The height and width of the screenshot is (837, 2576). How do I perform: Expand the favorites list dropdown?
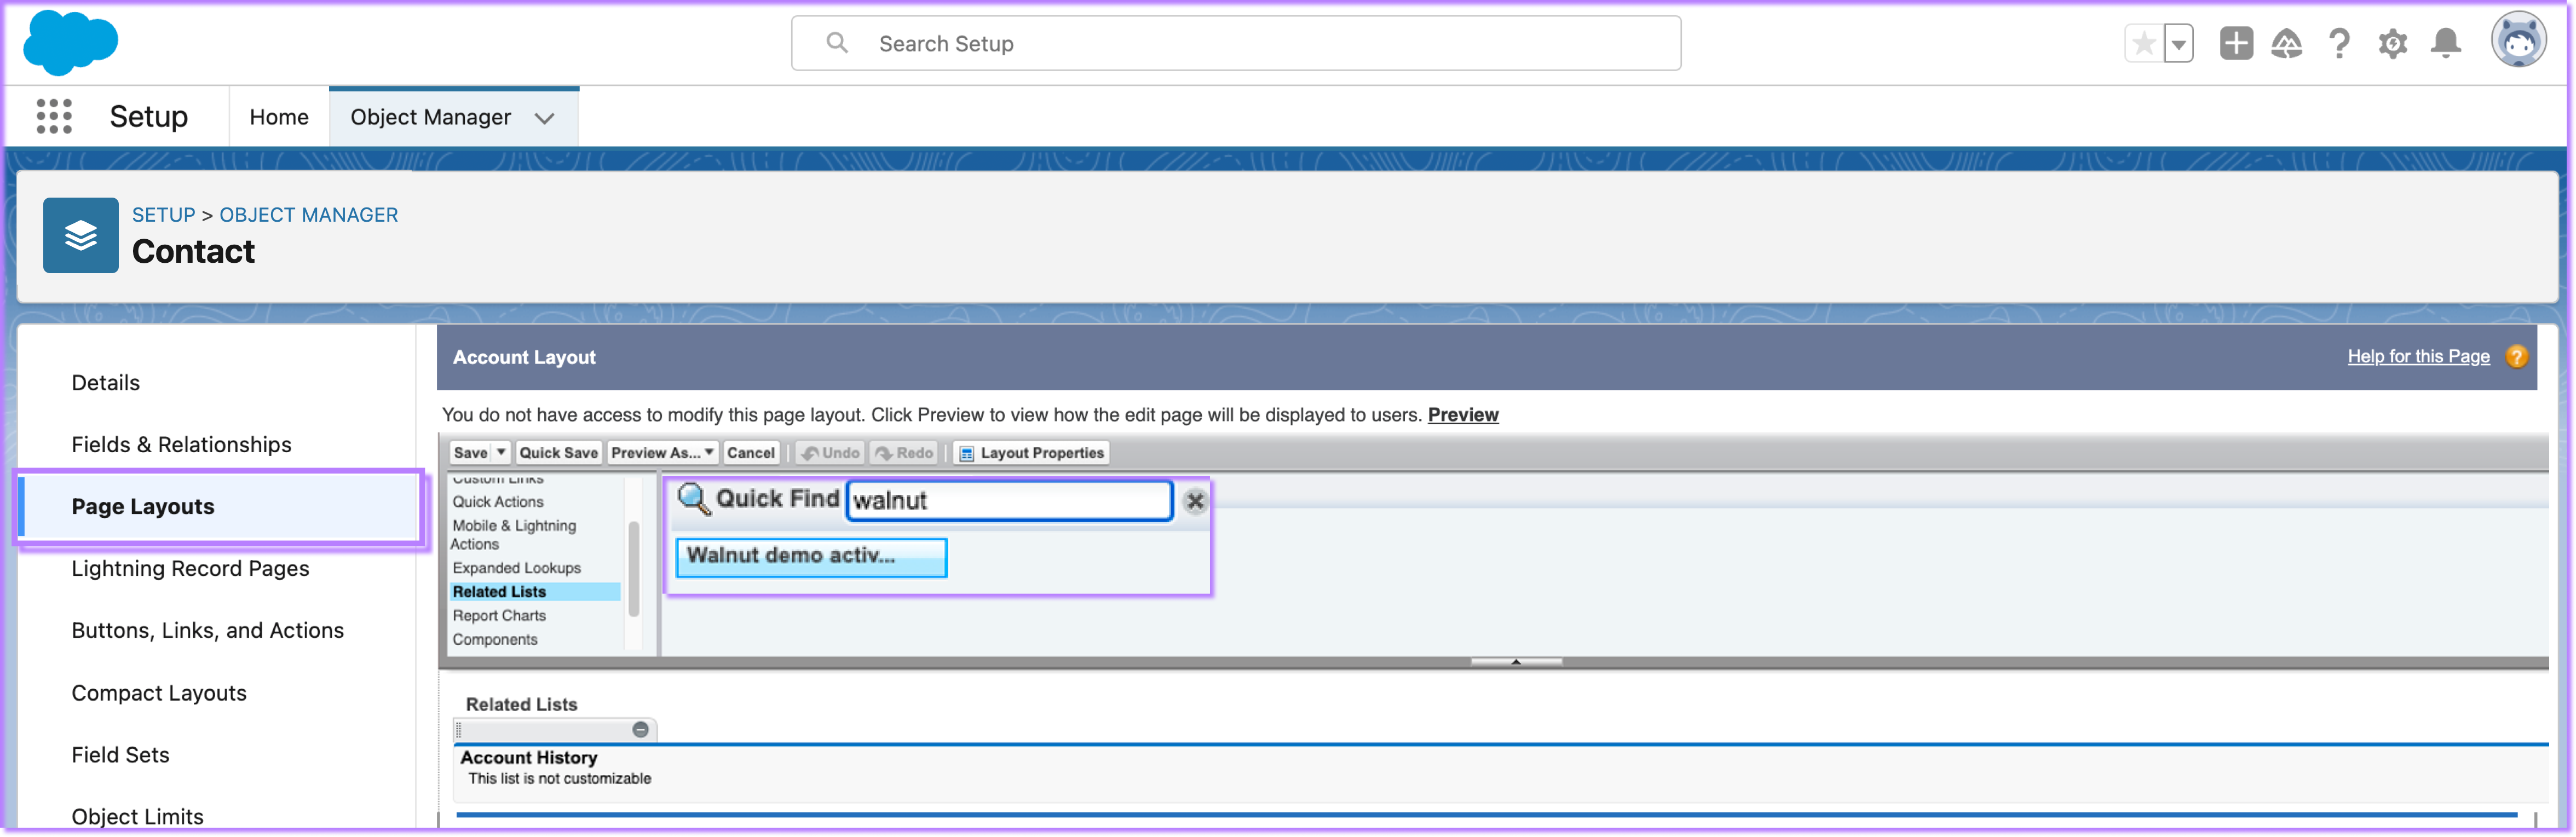click(x=2178, y=43)
